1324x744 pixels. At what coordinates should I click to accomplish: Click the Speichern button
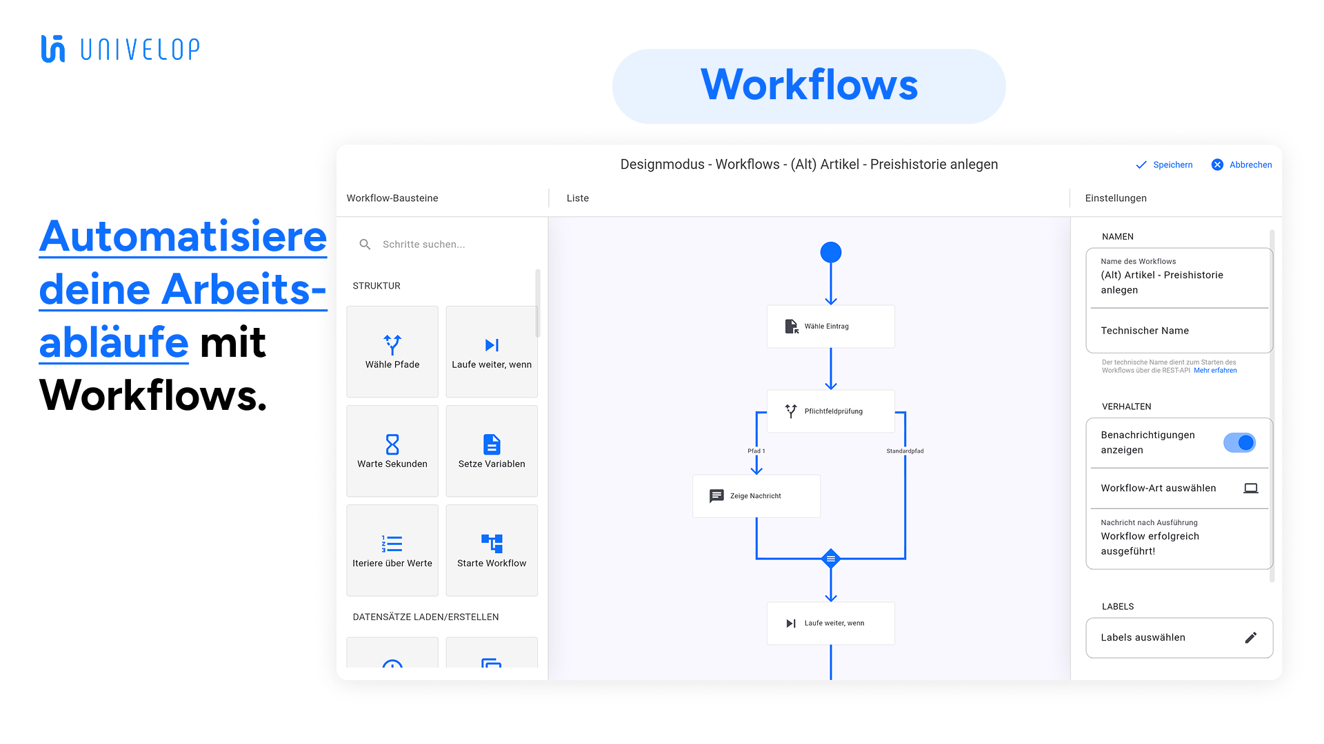1164,165
